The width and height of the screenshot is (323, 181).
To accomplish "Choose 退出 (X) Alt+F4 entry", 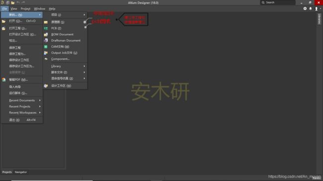I will (22, 120).
